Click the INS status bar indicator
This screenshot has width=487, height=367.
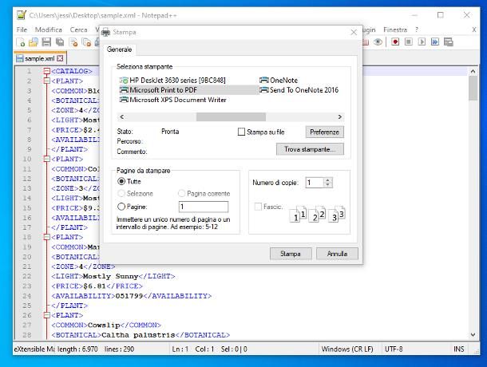point(459,349)
